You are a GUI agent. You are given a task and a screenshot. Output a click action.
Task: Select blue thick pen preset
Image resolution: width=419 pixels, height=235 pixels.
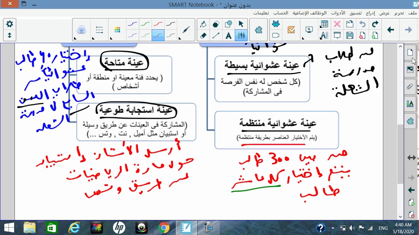click(133, 24)
